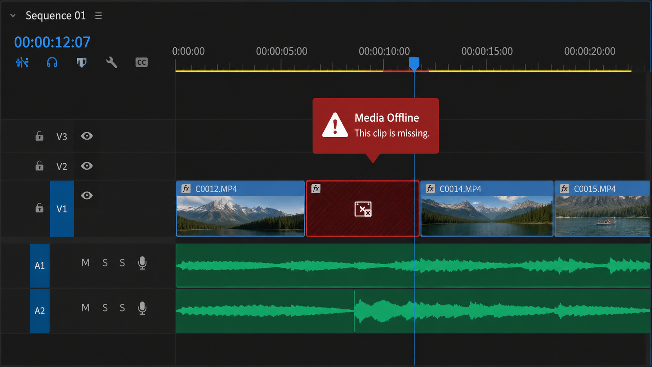Select the V1 track target button
Viewport: 652px width, 367px height.
point(62,209)
